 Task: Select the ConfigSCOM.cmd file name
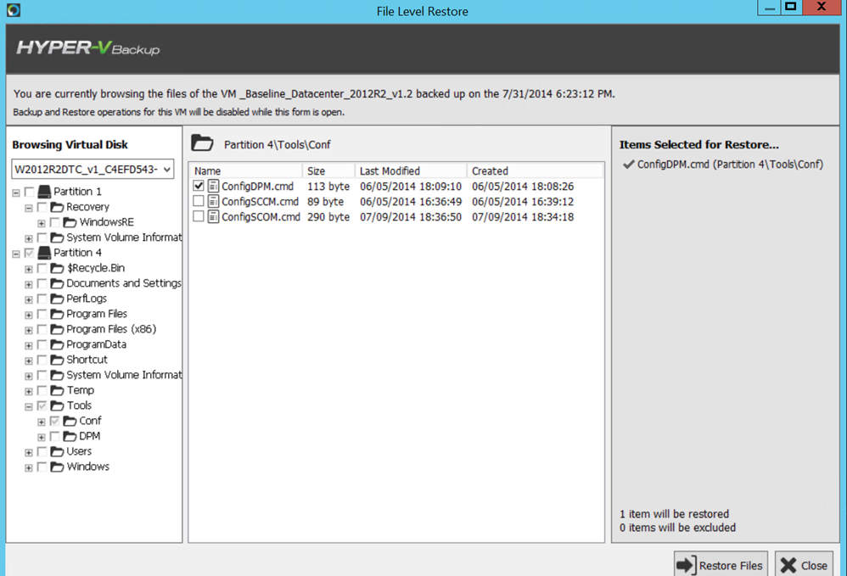tap(261, 216)
